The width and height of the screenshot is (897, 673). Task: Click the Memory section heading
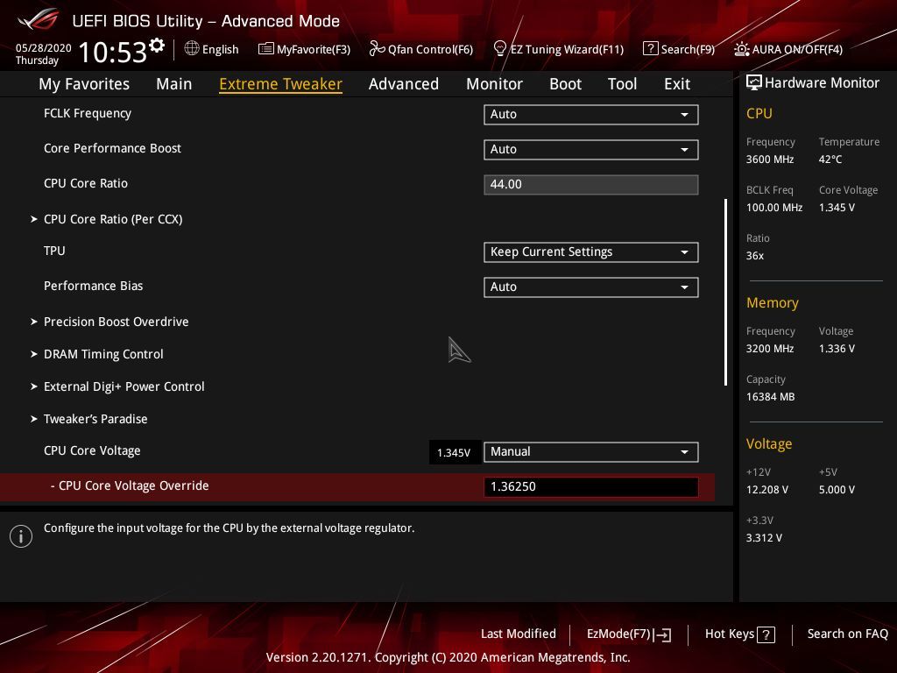point(773,302)
